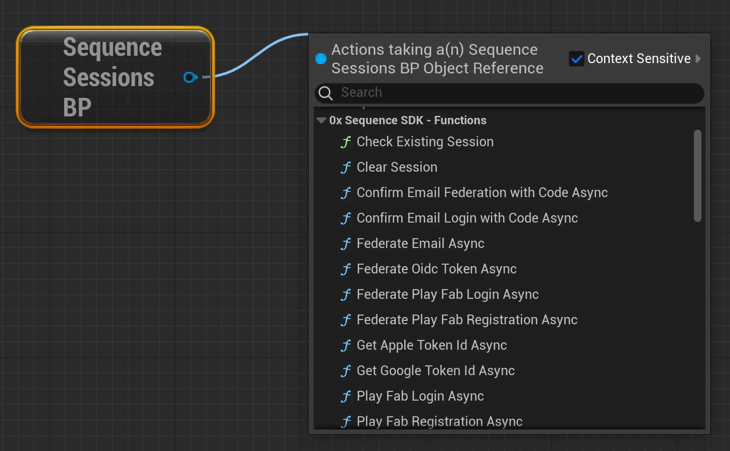The height and width of the screenshot is (451, 730).
Task: Select the Sequence Sessions BP node
Action: (x=116, y=77)
